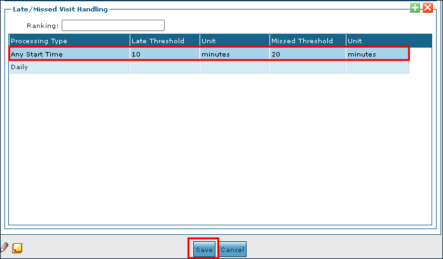Click Unit header right of Missed Threshold
Image resolution: width=443 pixels, height=259 pixels.
377,41
